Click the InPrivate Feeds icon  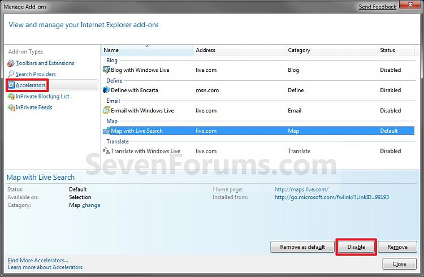tap(11, 107)
